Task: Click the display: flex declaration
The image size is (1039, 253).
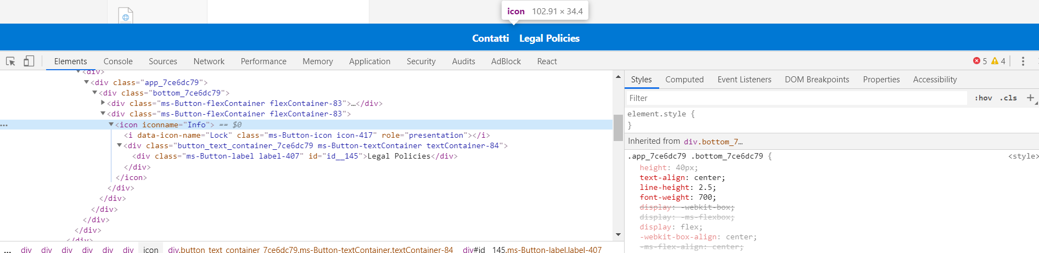Action: point(671,227)
